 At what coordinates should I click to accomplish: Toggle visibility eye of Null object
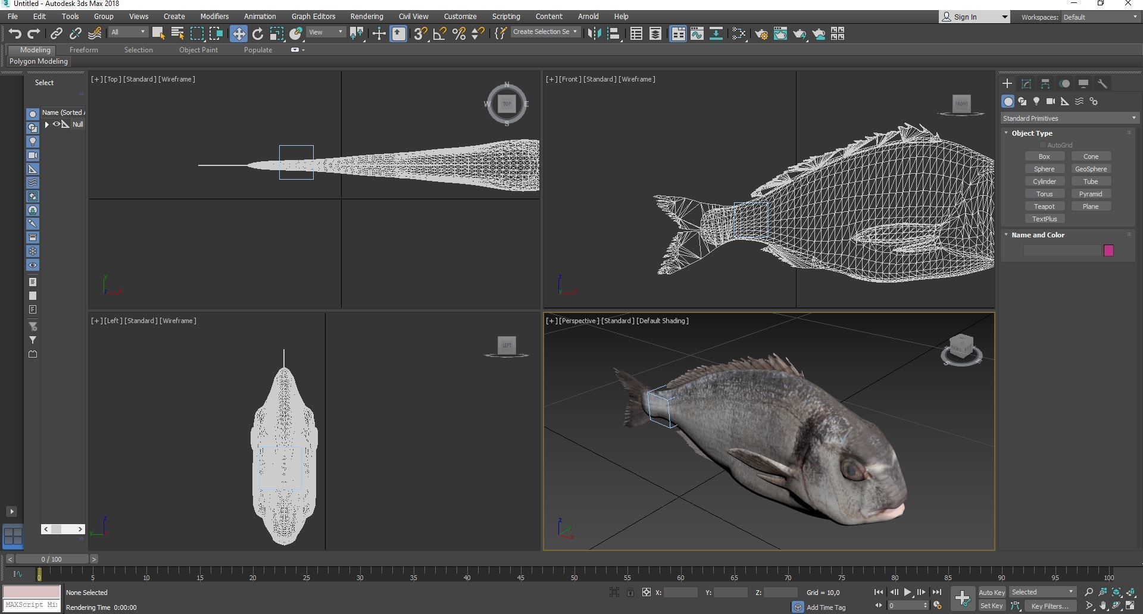pos(57,124)
